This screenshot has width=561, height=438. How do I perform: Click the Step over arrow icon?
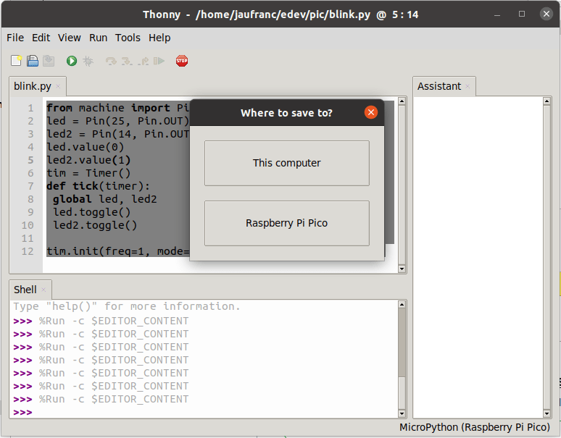pyautogui.click(x=111, y=62)
